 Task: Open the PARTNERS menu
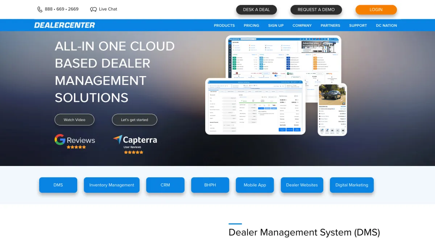click(330, 25)
